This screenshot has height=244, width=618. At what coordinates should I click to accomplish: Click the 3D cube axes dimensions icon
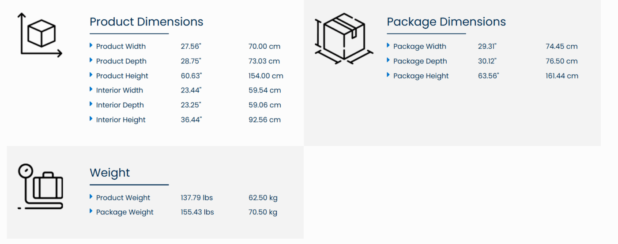tap(40, 35)
